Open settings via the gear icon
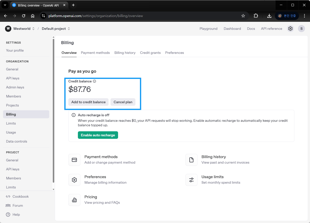Image resolution: width=310 pixels, height=223 pixels. click(290, 29)
